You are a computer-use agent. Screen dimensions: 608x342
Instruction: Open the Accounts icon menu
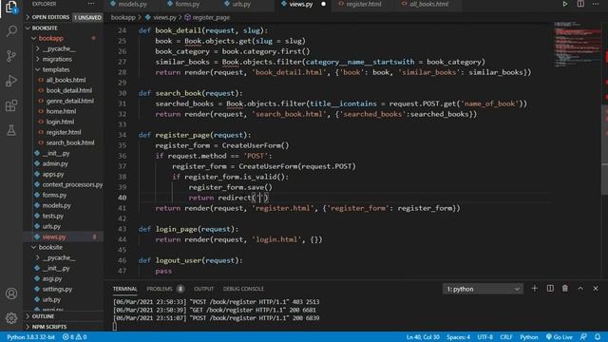11,294
